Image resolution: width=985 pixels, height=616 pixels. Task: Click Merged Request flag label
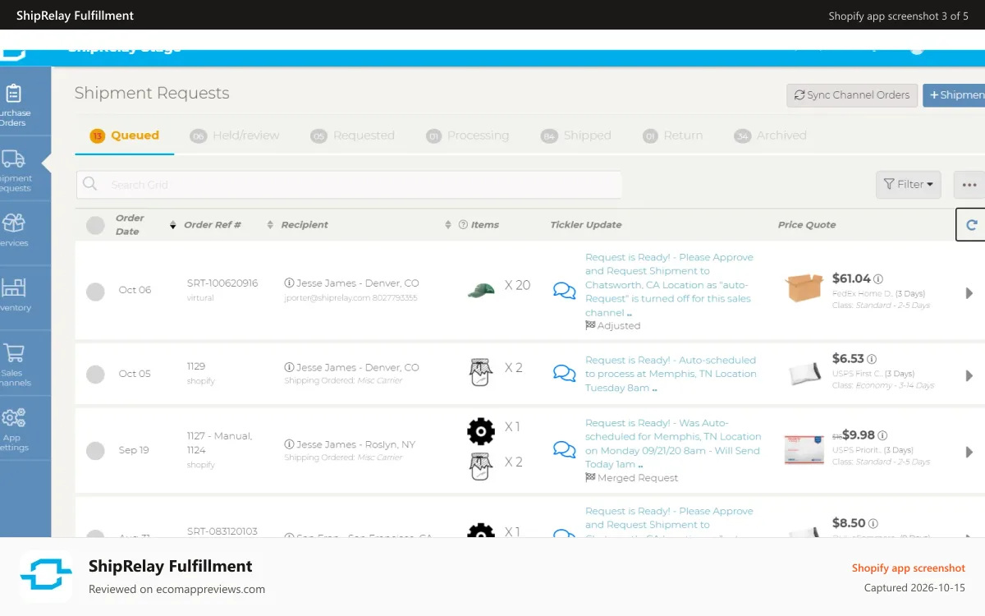[631, 477]
